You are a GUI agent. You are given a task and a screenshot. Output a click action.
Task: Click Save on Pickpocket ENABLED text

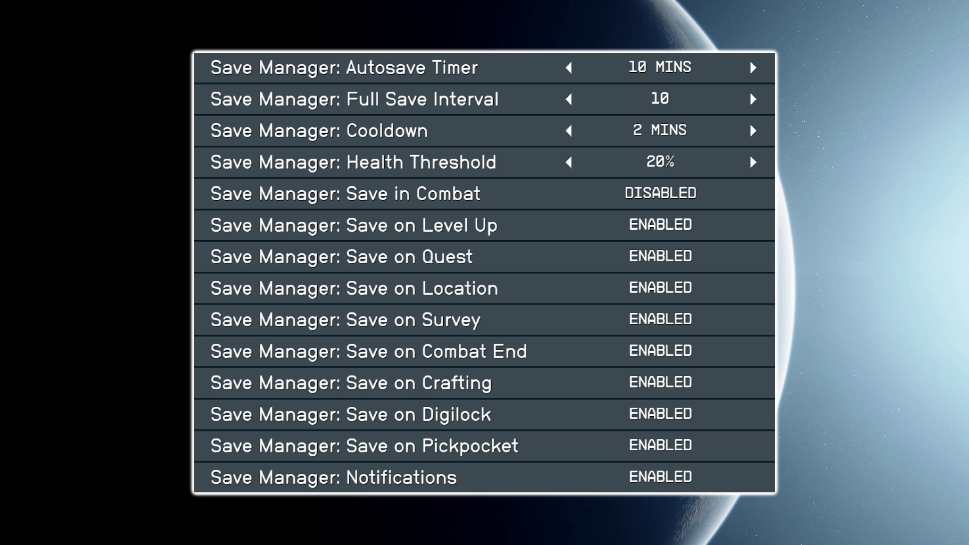[660, 445]
